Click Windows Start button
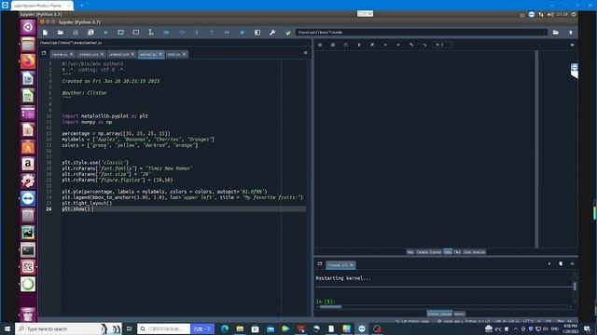597x335 pixels. (7, 328)
